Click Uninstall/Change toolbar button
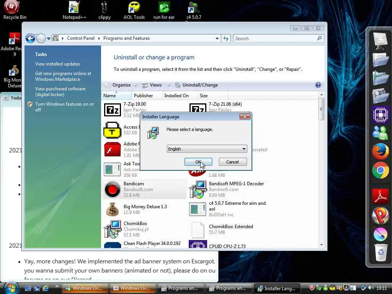Image resolution: width=392 pixels, height=294 pixels. pos(196,85)
